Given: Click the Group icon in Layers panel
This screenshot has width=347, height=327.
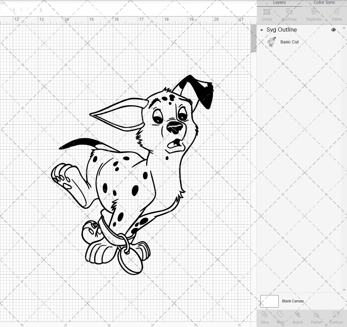Looking at the screenshot, I should [x=266, y=12].
